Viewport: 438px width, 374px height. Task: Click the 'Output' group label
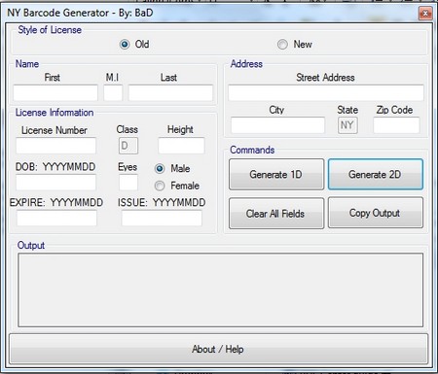[x=31, y=245]
